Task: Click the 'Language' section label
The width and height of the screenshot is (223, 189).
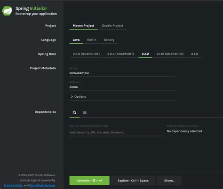Action: pyautogui.click(x=48, y=40)
